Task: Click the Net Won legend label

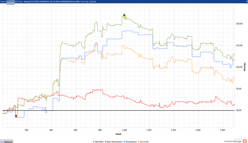Action: (99, 142)
